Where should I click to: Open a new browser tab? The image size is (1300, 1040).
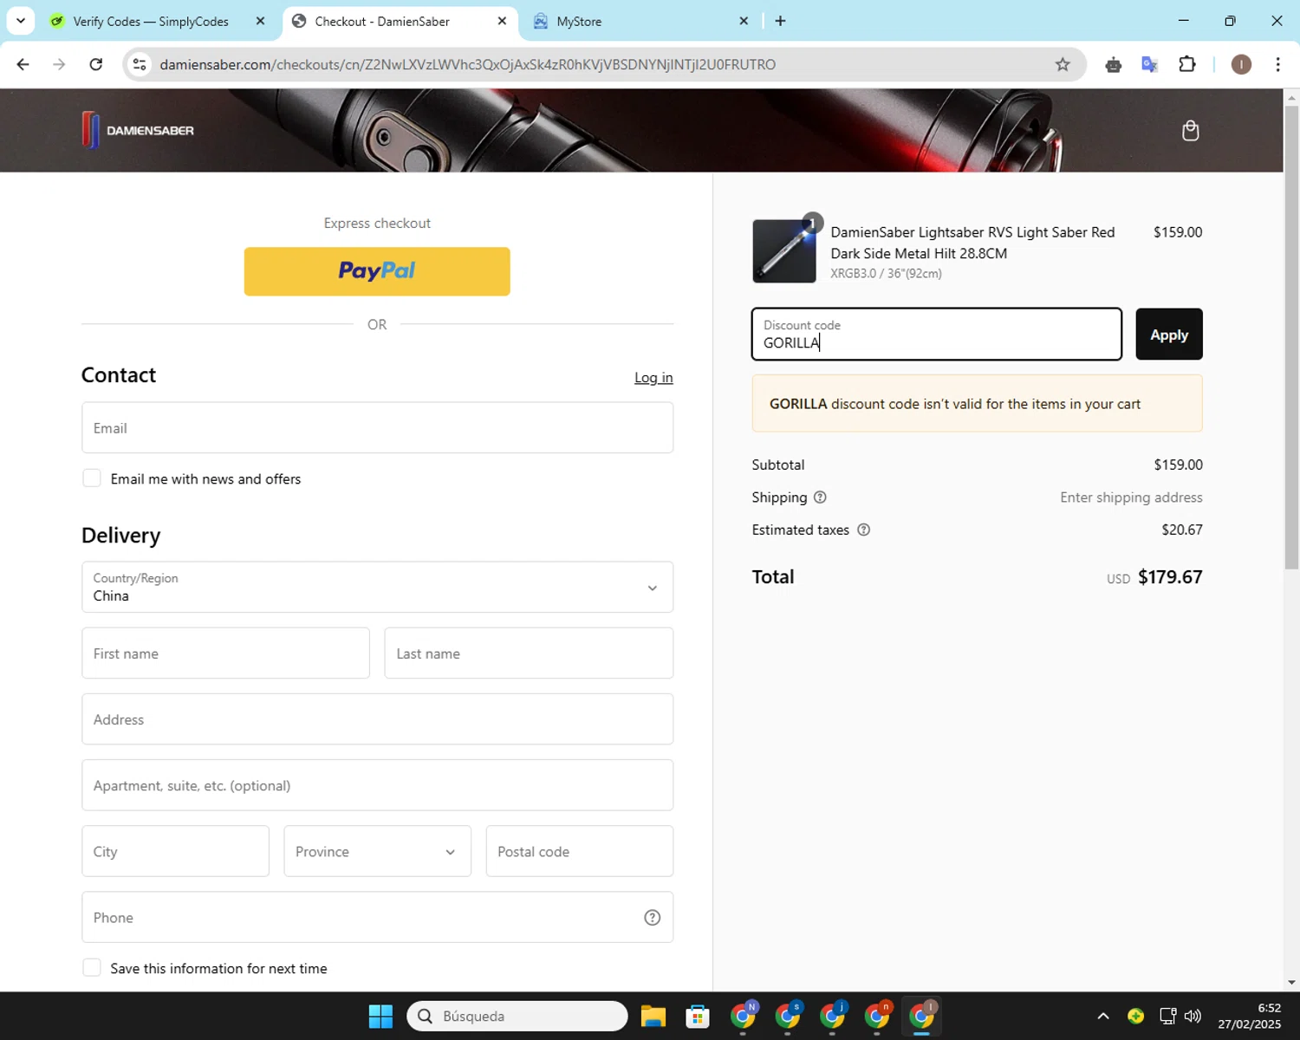pos(780,21)
